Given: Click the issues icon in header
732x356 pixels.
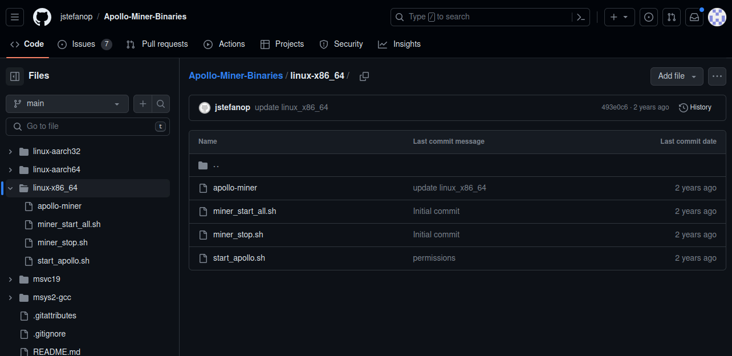Looking at the screenshot, I should click(x=649, y=17).
